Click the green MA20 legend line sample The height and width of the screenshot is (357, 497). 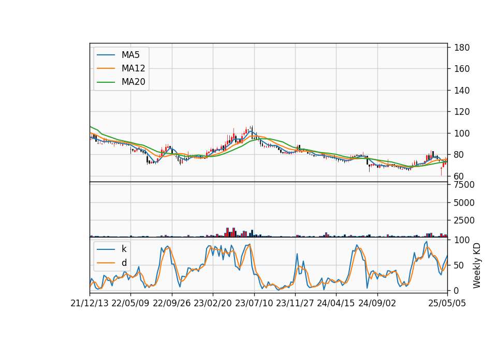pos(106,82)
